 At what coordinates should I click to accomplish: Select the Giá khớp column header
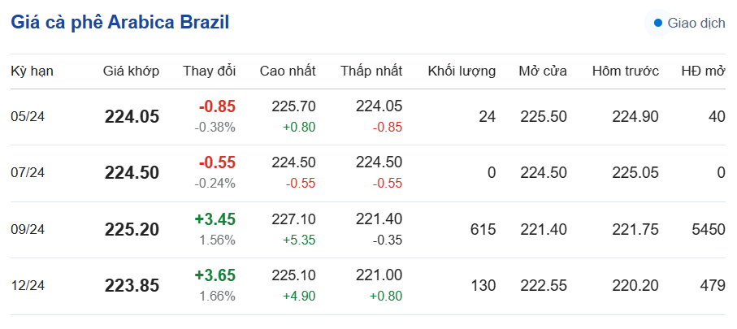131,71
